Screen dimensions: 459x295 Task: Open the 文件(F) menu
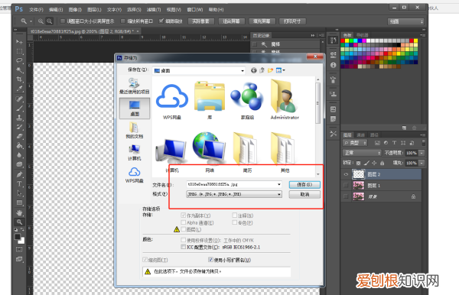(x=36, y=10)
